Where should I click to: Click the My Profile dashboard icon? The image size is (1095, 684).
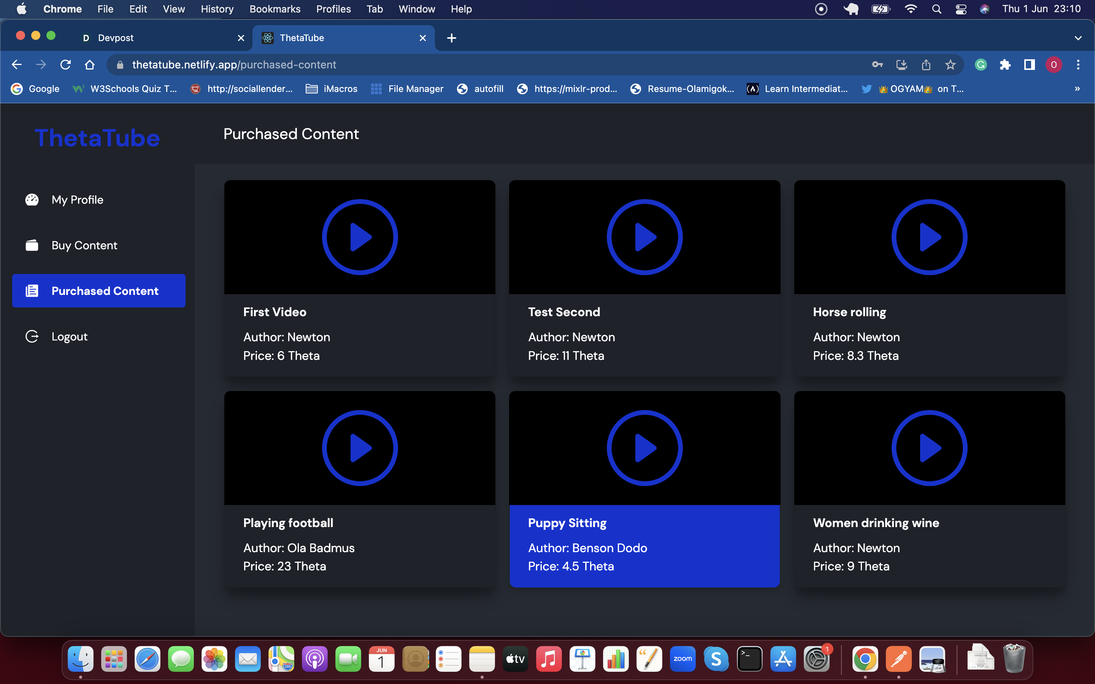32,199
